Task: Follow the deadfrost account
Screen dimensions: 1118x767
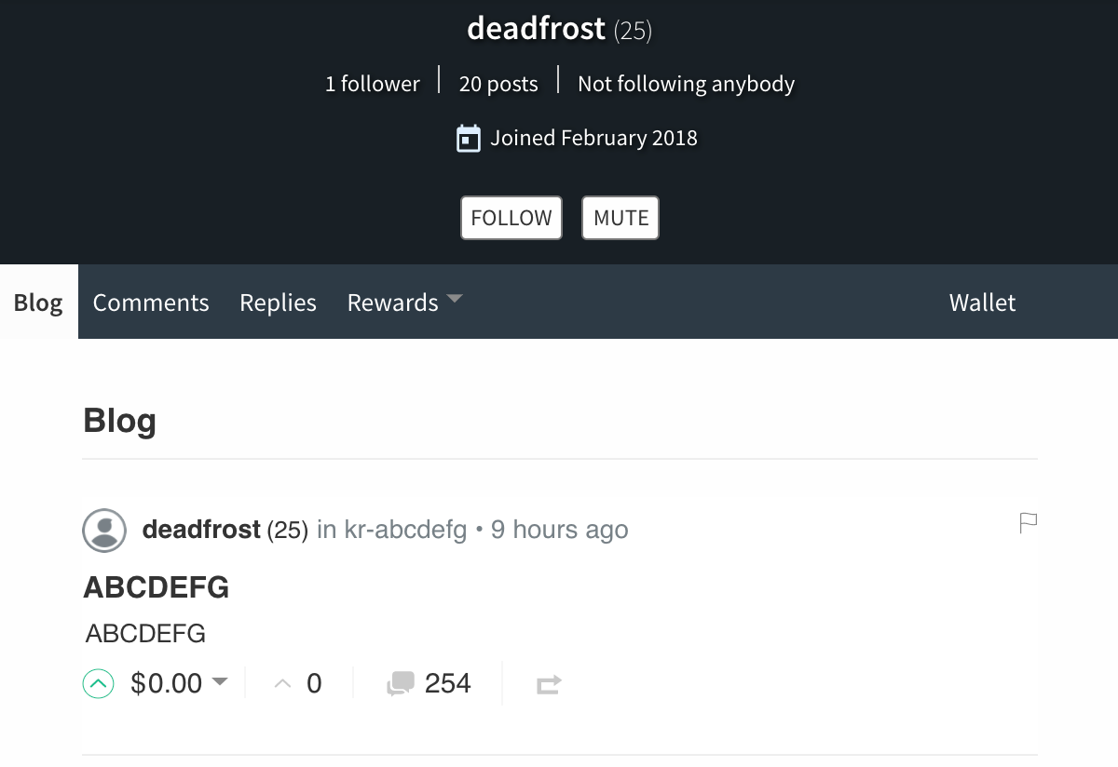Action: pos(511,218)
